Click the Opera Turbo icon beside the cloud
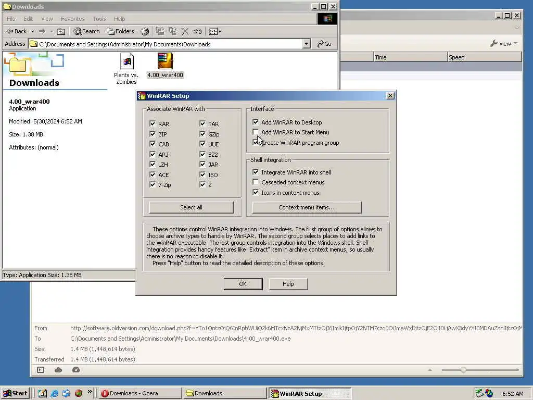Viewport: 533px width, 400px height. pos(76,370)
